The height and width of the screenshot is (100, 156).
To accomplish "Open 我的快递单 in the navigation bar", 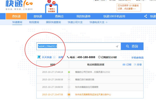I will coord(83,16).
